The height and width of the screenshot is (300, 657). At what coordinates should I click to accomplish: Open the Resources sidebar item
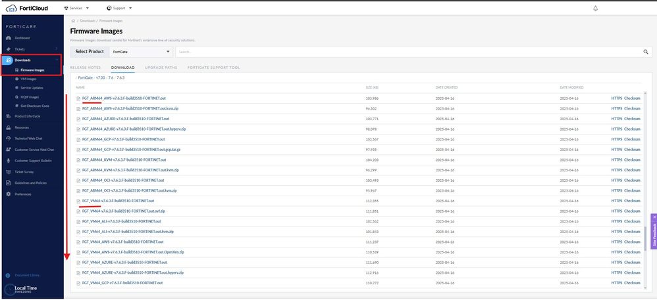22,127
